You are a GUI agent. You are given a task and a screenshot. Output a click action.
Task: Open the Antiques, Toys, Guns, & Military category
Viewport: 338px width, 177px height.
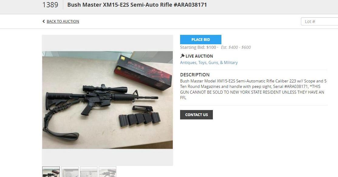pyautogui.click(x=209, y=62)
